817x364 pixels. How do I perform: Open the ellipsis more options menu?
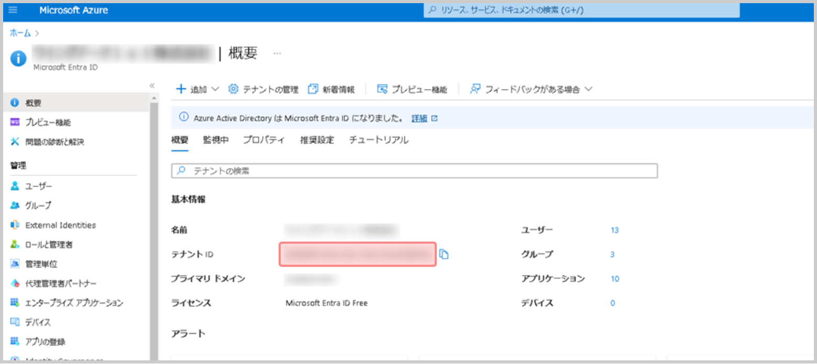(x=277, y=53)
